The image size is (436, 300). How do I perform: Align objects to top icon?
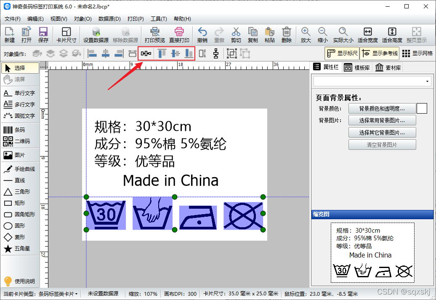162,53
